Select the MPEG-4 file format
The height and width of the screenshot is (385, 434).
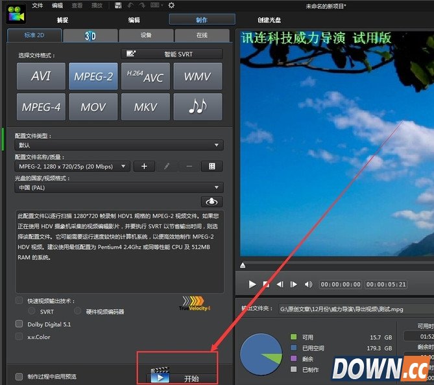(x=41, y=107)
